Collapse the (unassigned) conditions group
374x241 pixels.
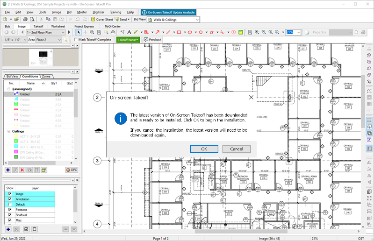[x=9, y=89]
